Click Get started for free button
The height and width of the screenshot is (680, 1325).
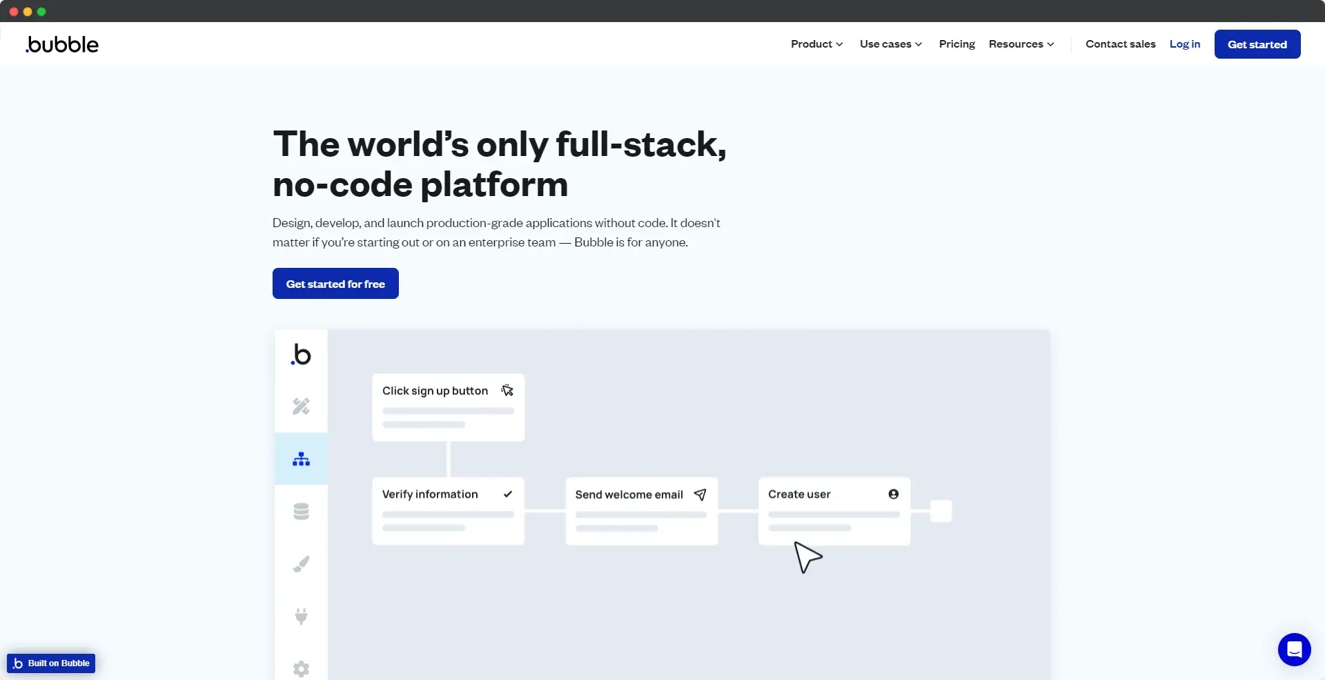click(335, 284)
